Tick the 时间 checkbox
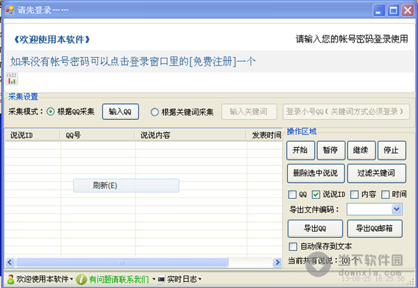This screenshot has width=418, height=288. 385,195
